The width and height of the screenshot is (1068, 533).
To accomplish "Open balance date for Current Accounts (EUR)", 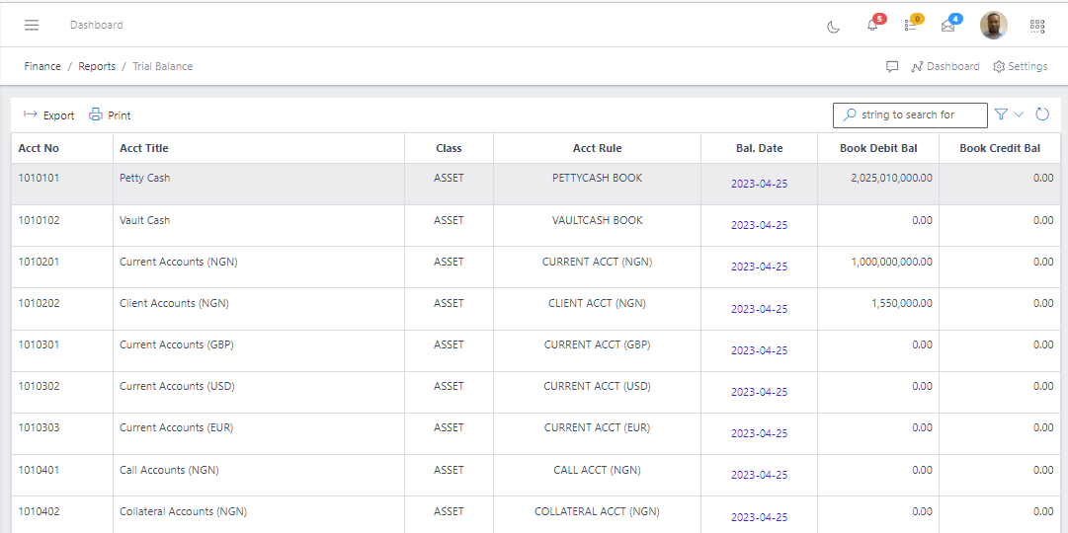I will [760, 433].
